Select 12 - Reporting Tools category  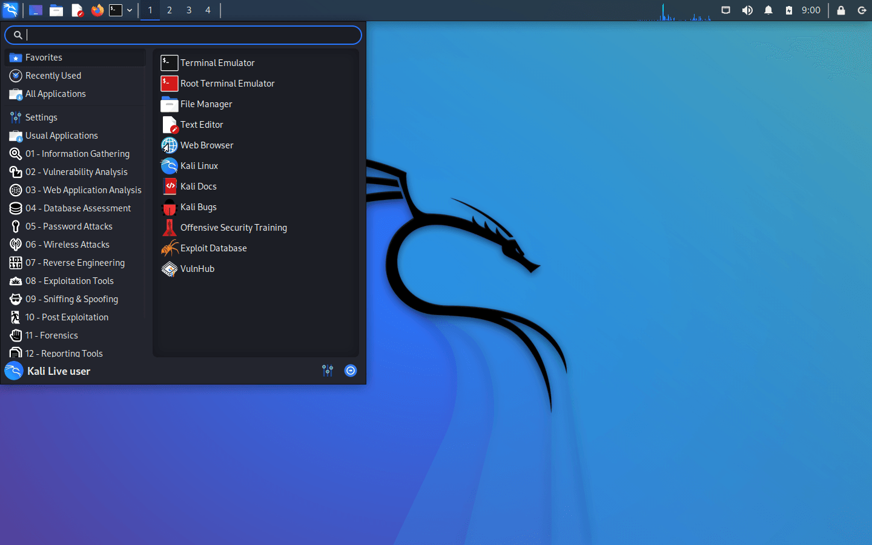pyautogui.click(x=76, y=352)
